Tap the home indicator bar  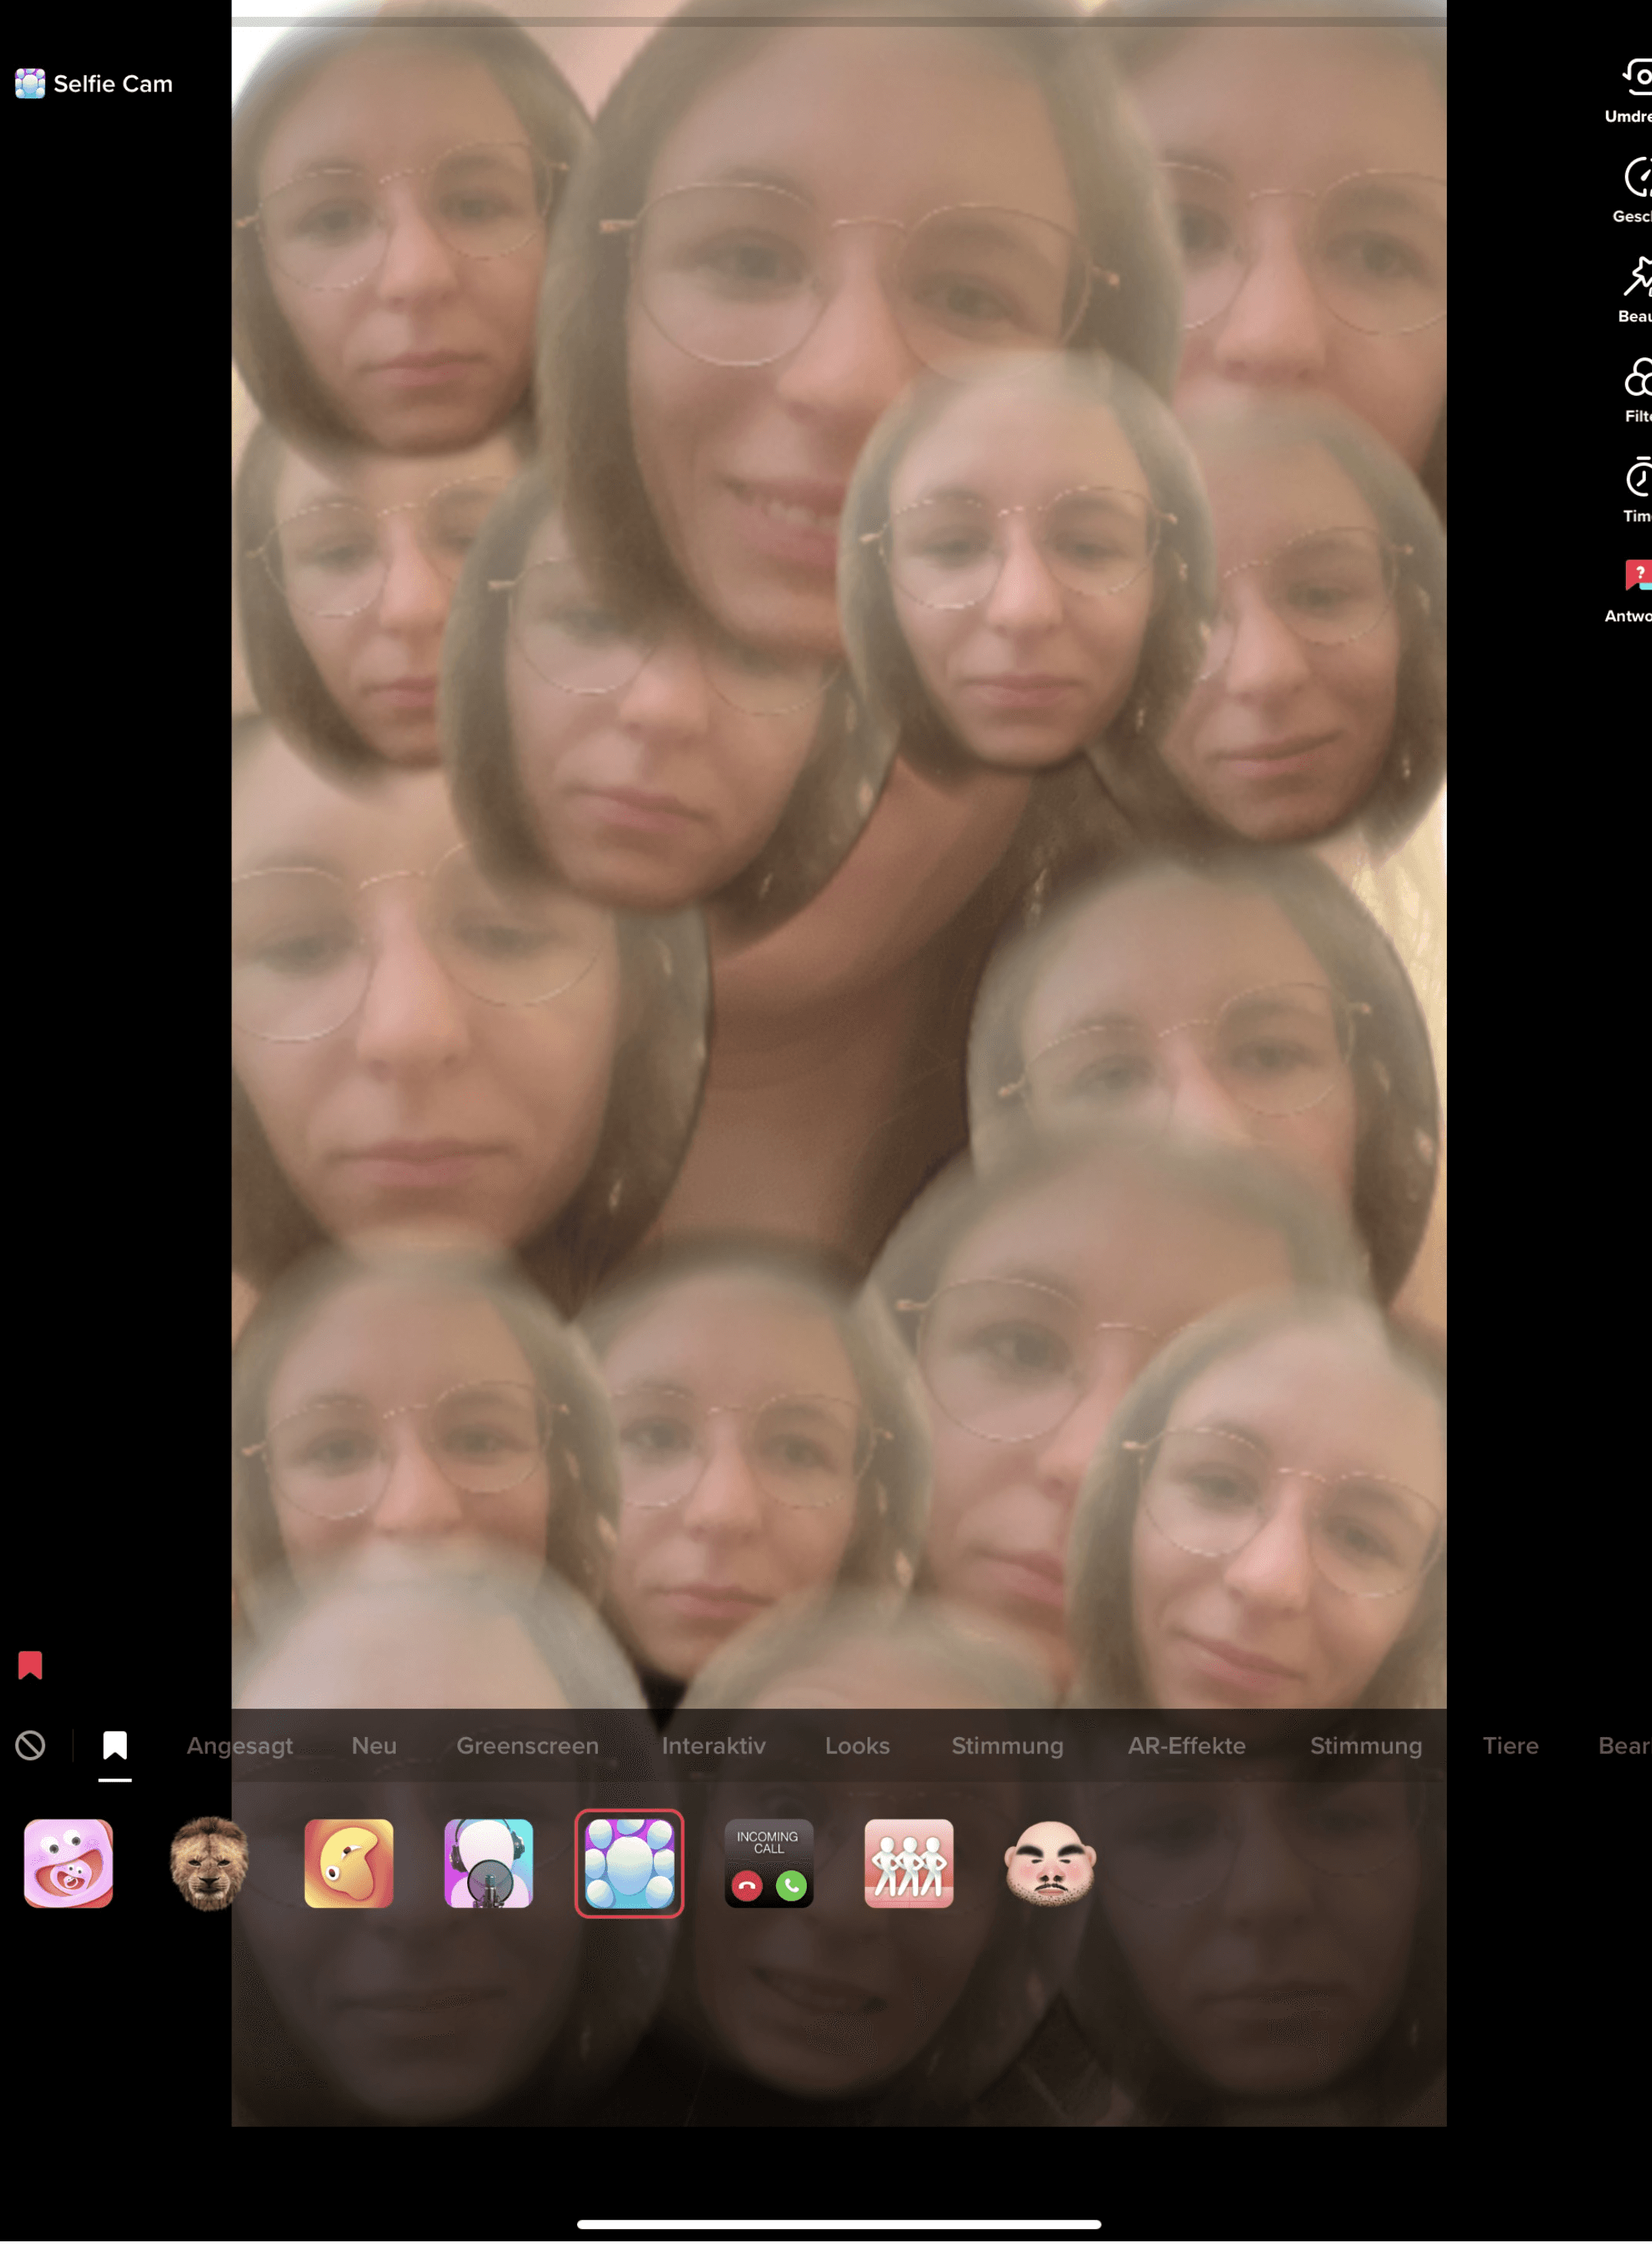pos(838,2224)
